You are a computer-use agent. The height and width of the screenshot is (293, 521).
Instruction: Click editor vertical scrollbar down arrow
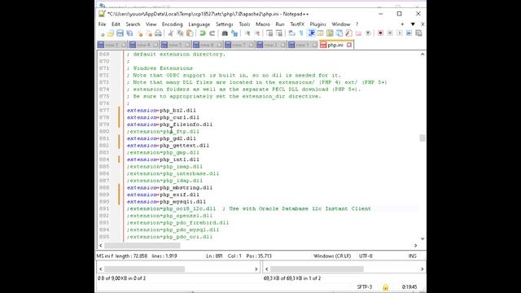pyautogui.click(x=422, y=238)
